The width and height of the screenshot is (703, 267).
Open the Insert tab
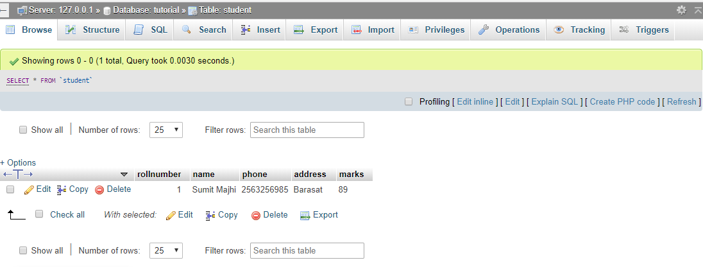(260, 30)
